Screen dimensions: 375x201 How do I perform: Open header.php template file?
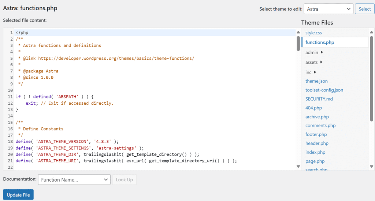click(317, 143)
